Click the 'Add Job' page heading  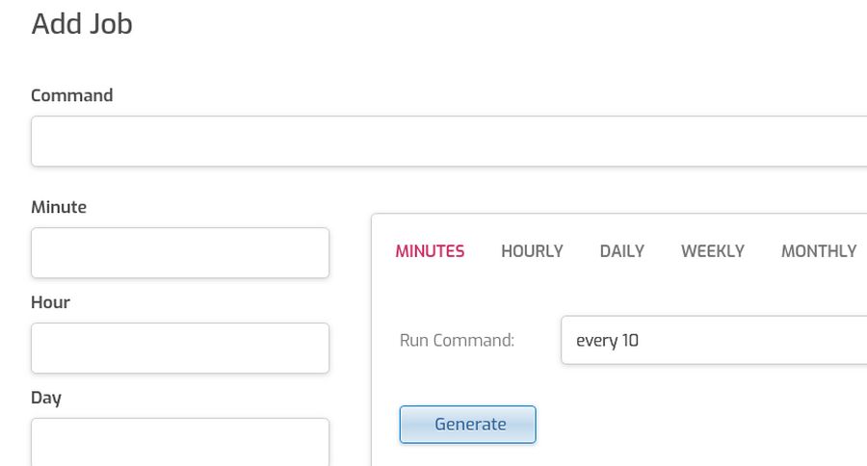coord(82,24)
